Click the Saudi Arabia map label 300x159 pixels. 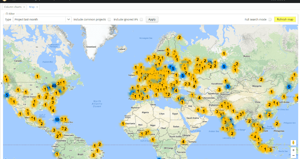click(193, 118)
